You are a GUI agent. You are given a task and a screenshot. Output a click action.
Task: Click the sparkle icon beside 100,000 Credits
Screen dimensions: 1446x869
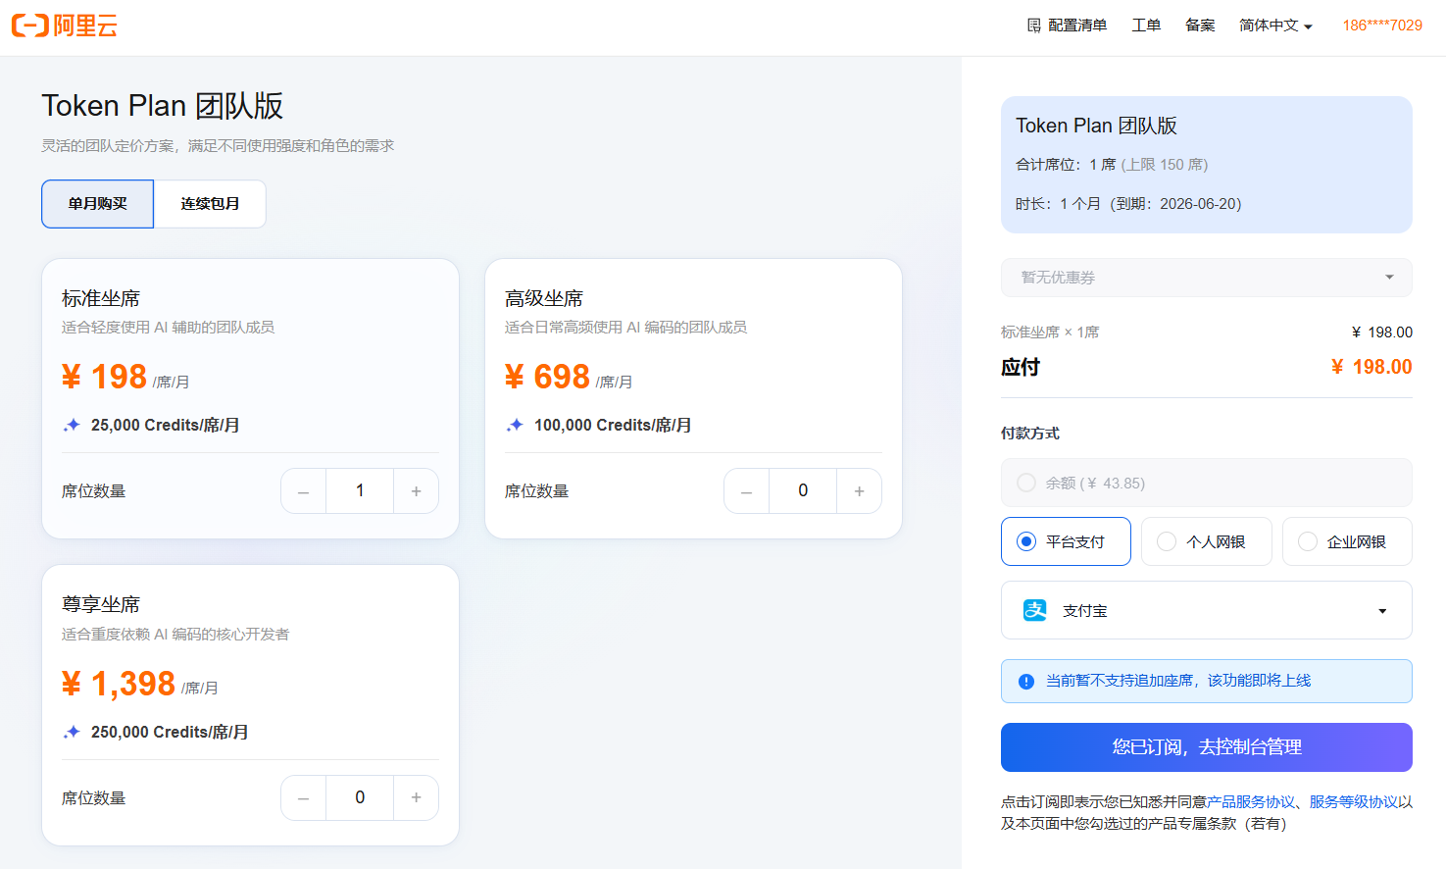tap(515, 425)
